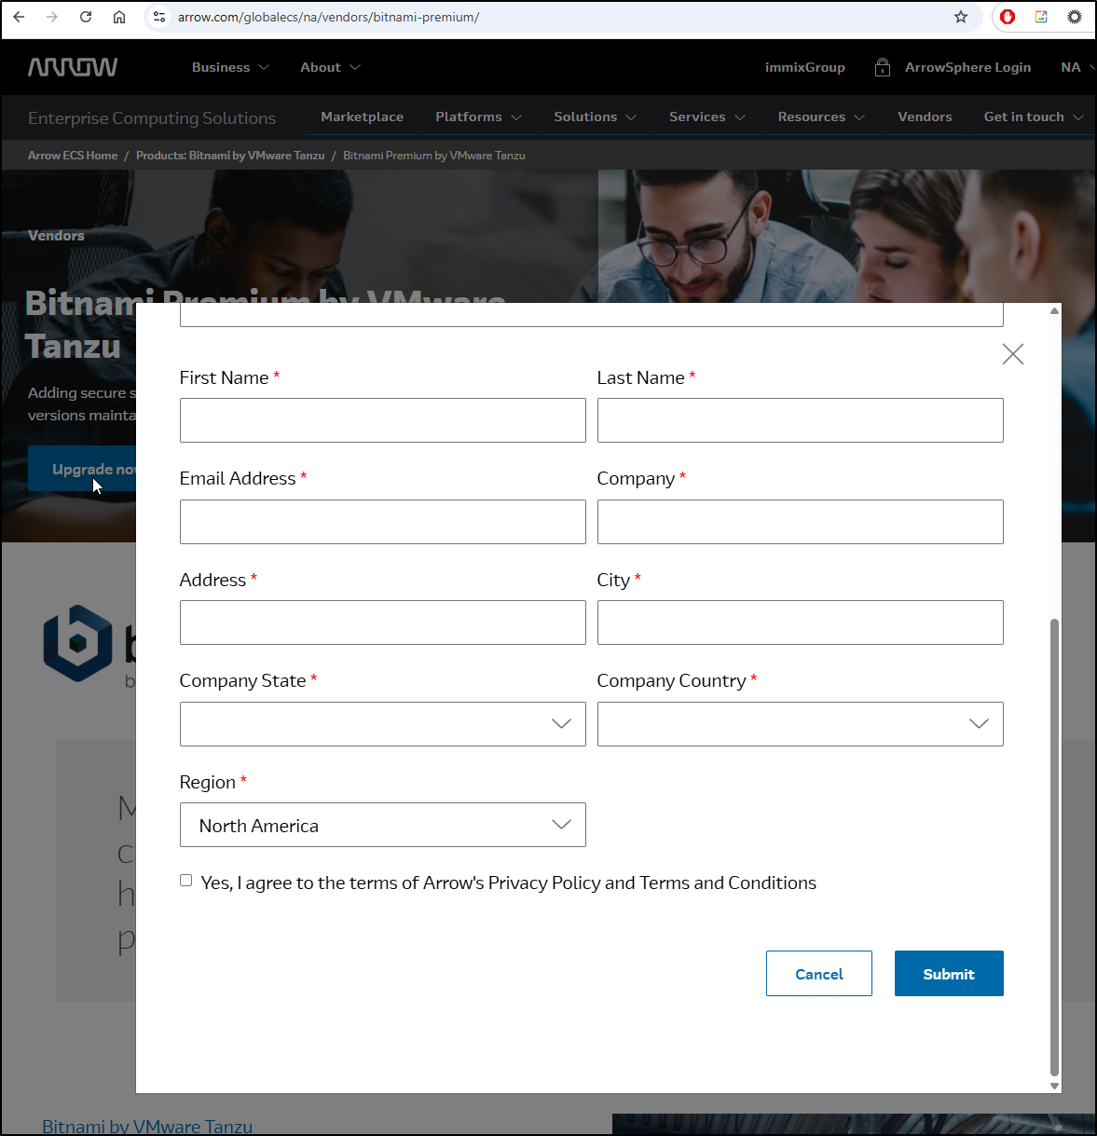This screenshot has height=1136, width=1097.
Task: Open the browser home page
Action: point(119,17)
